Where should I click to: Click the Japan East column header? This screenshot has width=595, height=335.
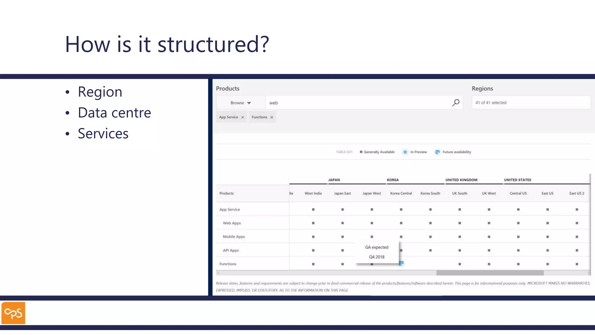pyautogui.click(x=342, y=193)
